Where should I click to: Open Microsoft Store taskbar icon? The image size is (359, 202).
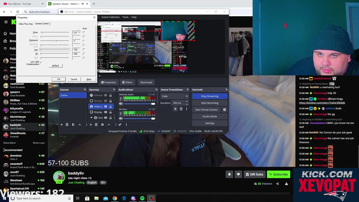pos(87,198)
